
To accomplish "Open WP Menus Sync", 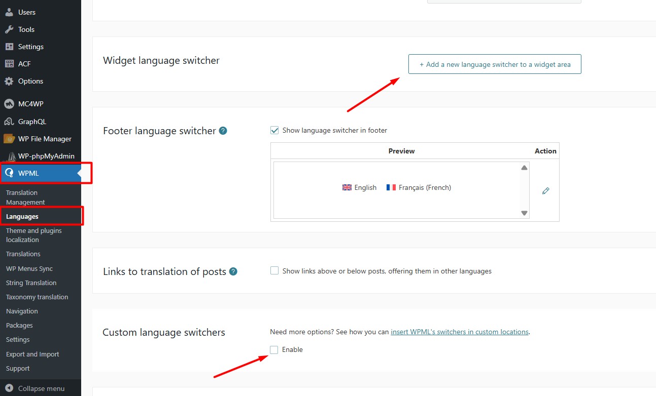I will click(29, 268).
